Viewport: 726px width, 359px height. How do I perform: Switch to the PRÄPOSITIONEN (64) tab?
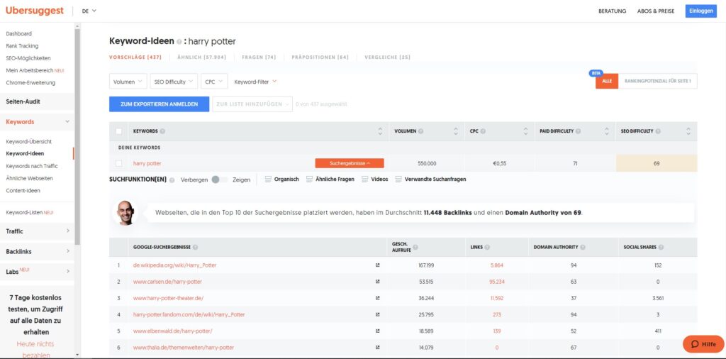pyautogui.click(x=320, y=57)
